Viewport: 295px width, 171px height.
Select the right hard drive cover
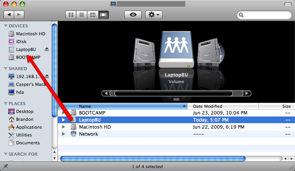click(x=209, y=53)
